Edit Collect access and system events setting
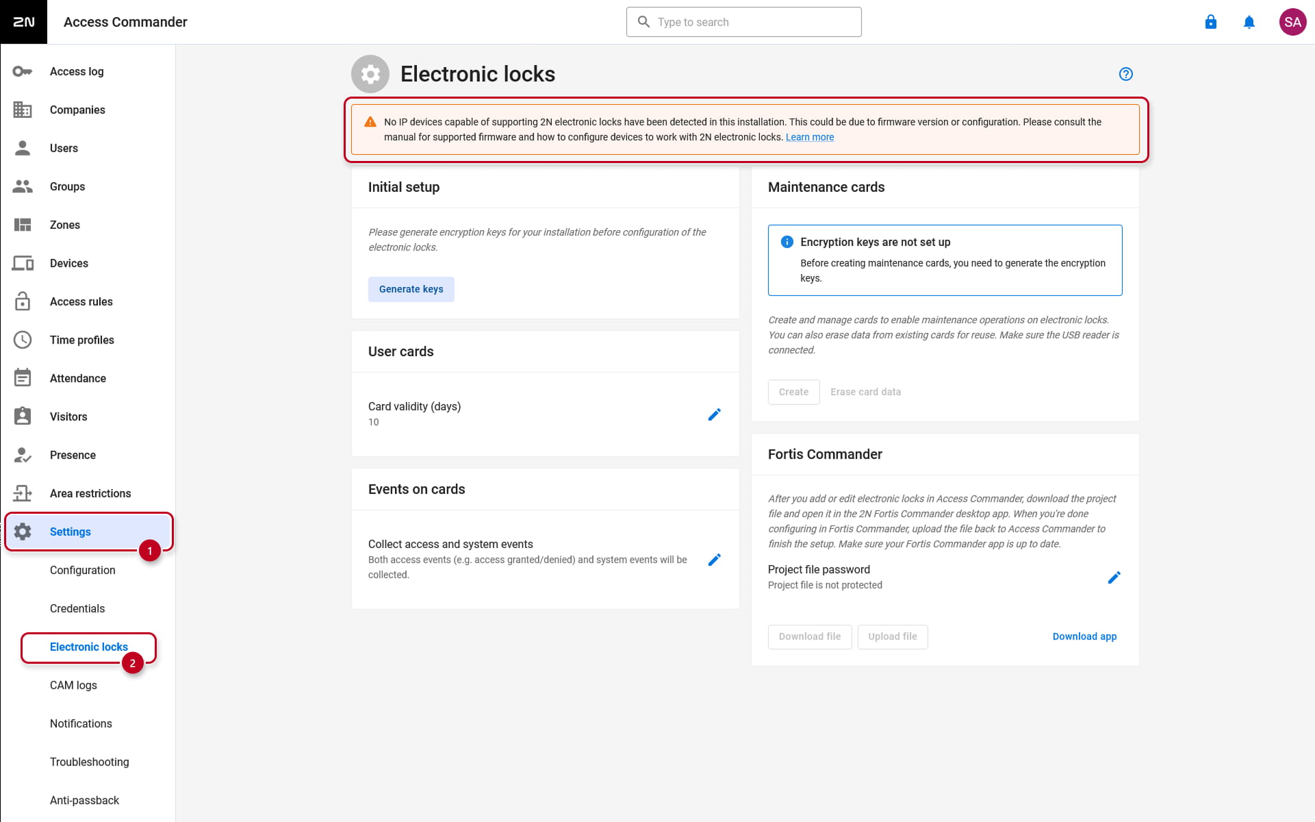 714,560
